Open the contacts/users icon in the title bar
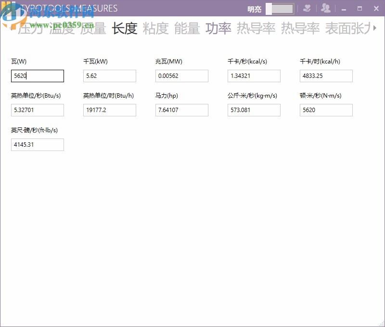The height and width of the screenshot is (327, 385). click(x=326, y=8)
